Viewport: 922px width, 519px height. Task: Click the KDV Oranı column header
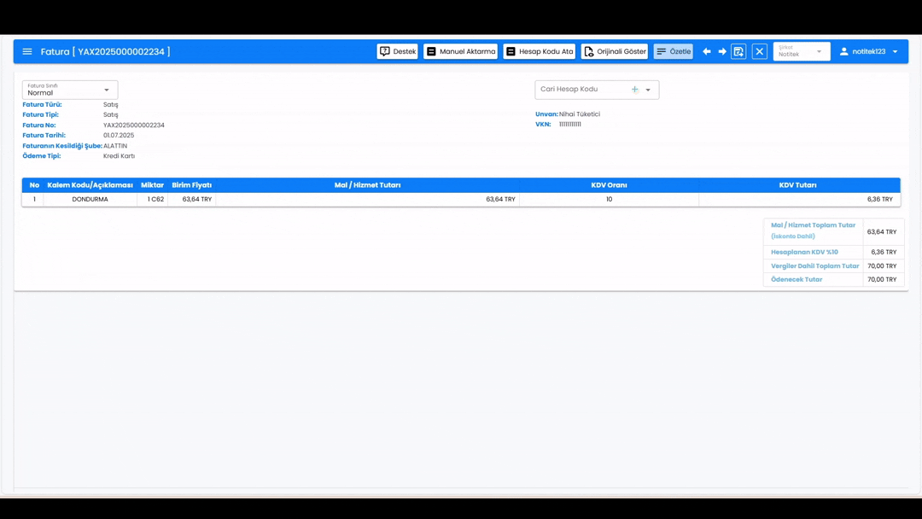[x=609, y=185]
